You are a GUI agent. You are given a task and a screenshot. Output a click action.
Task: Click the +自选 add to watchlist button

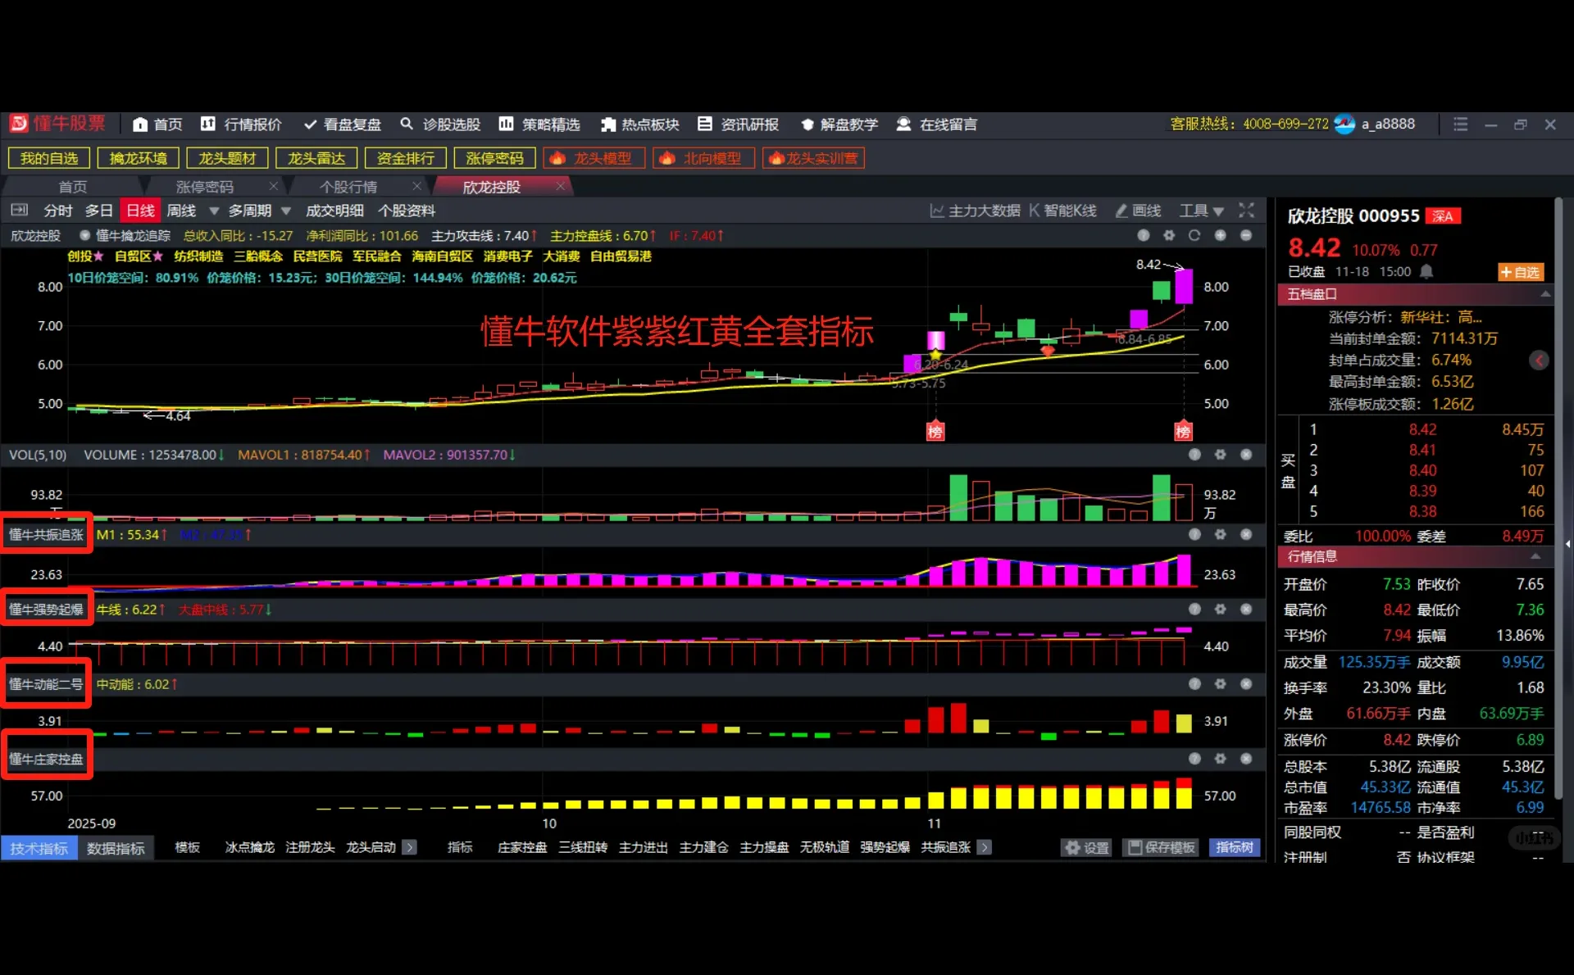1522,271
